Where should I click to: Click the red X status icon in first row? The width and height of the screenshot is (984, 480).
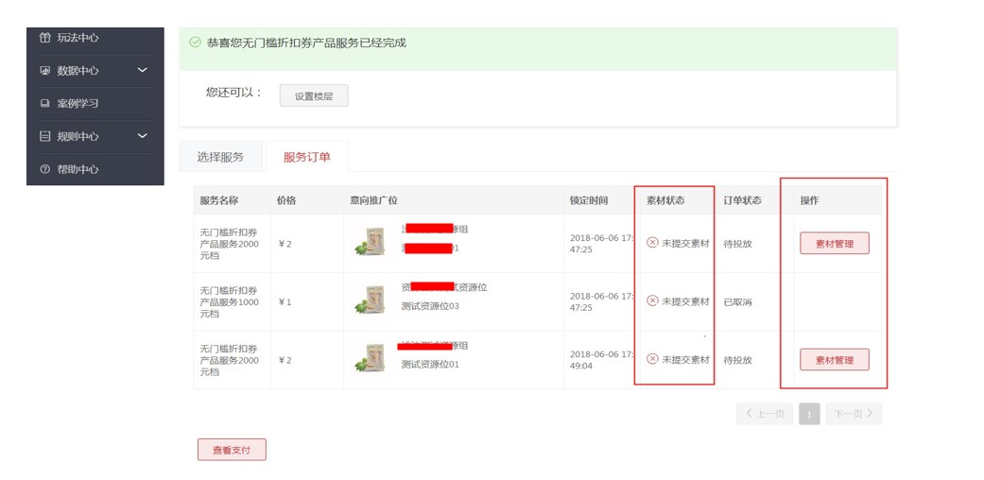652,243
